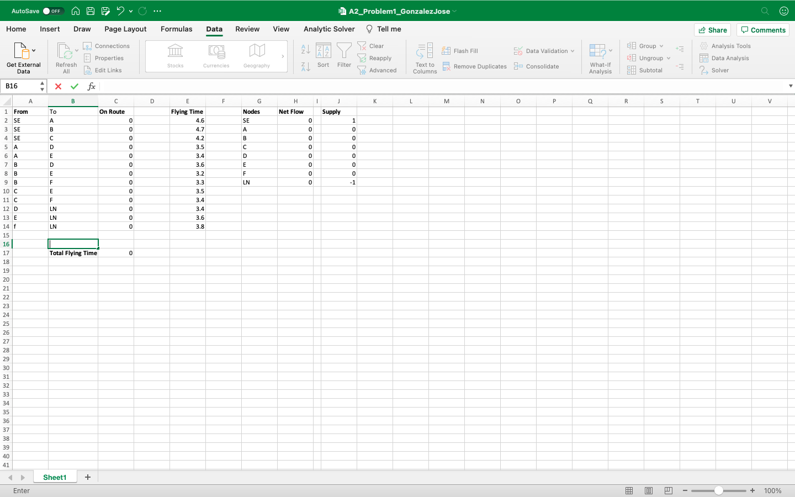Cancel cell entry with the red X

point(58,86)
